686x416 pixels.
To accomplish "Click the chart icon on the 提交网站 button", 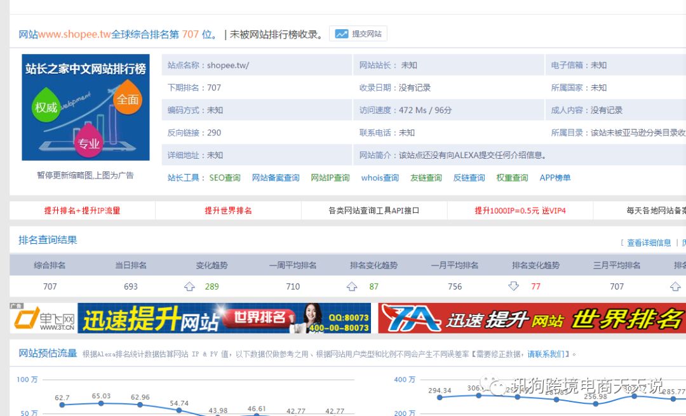I will 341,34.
